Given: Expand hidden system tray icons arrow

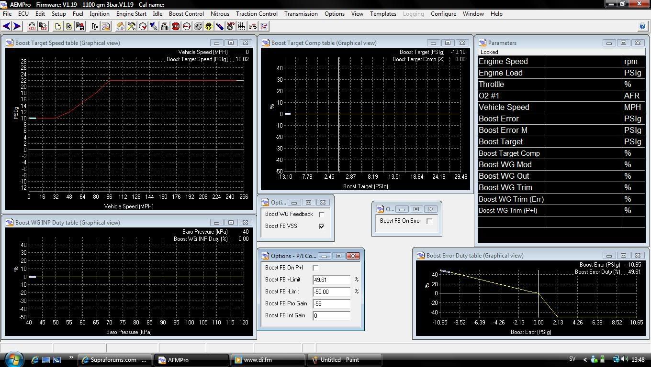Looking at the screenshot, I should [585, 359].
